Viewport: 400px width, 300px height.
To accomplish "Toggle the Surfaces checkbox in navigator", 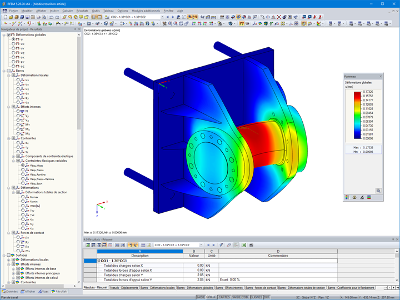I will 9,255.
